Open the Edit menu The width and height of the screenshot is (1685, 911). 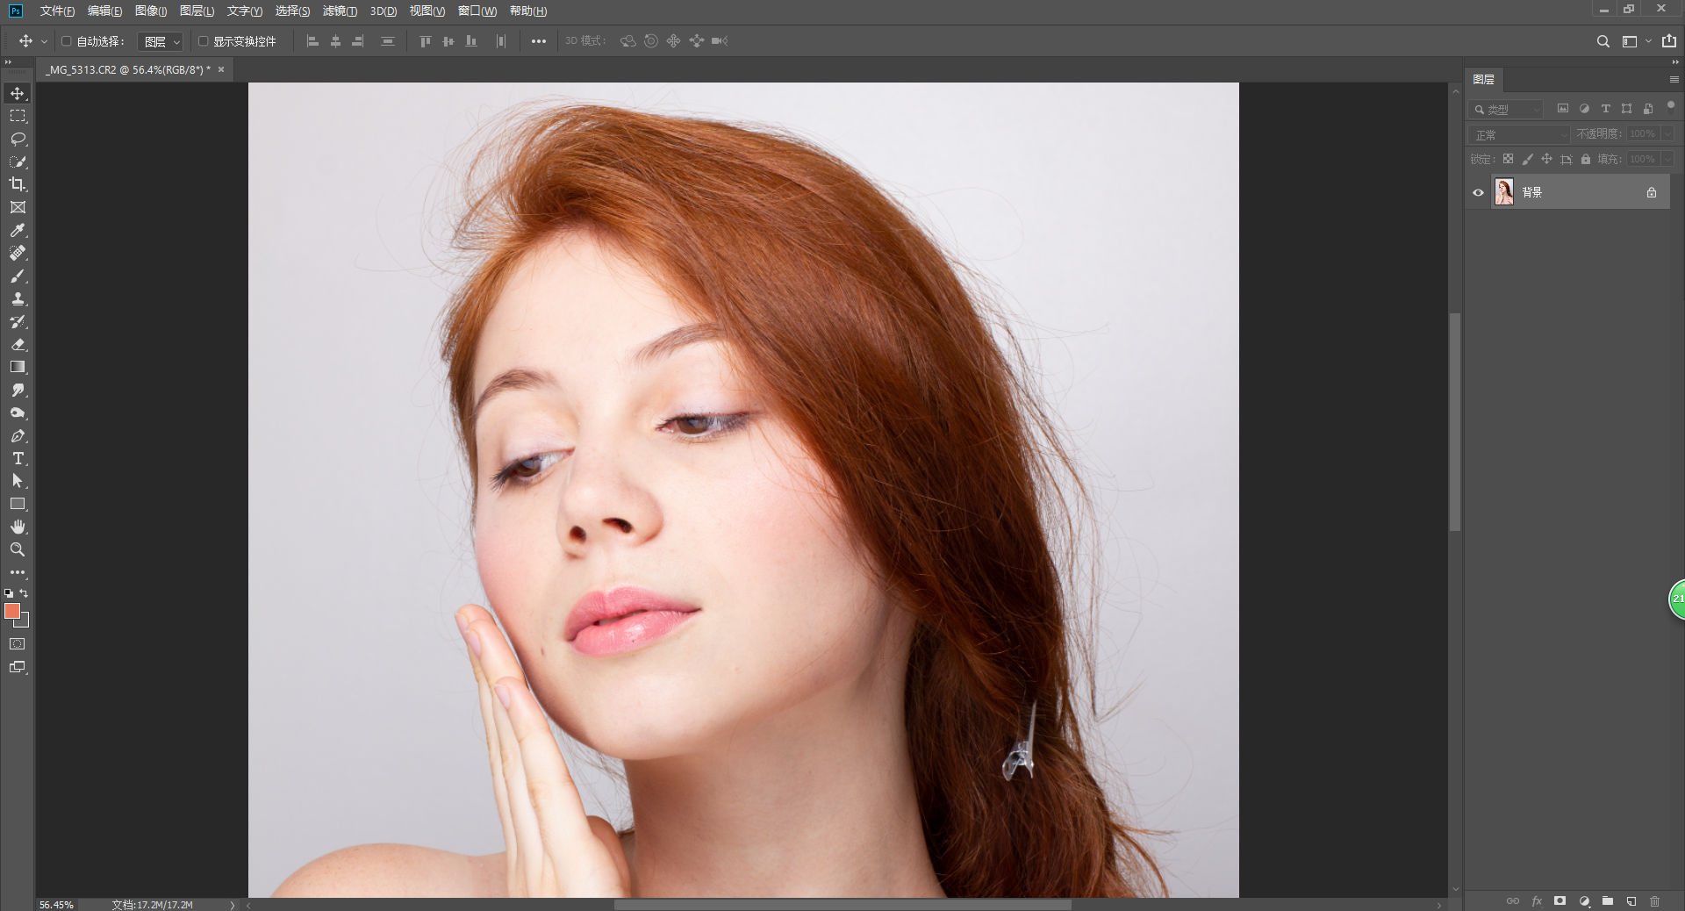104,11
